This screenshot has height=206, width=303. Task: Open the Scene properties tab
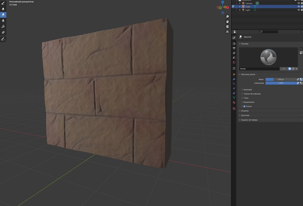click(x=234, y=58)
